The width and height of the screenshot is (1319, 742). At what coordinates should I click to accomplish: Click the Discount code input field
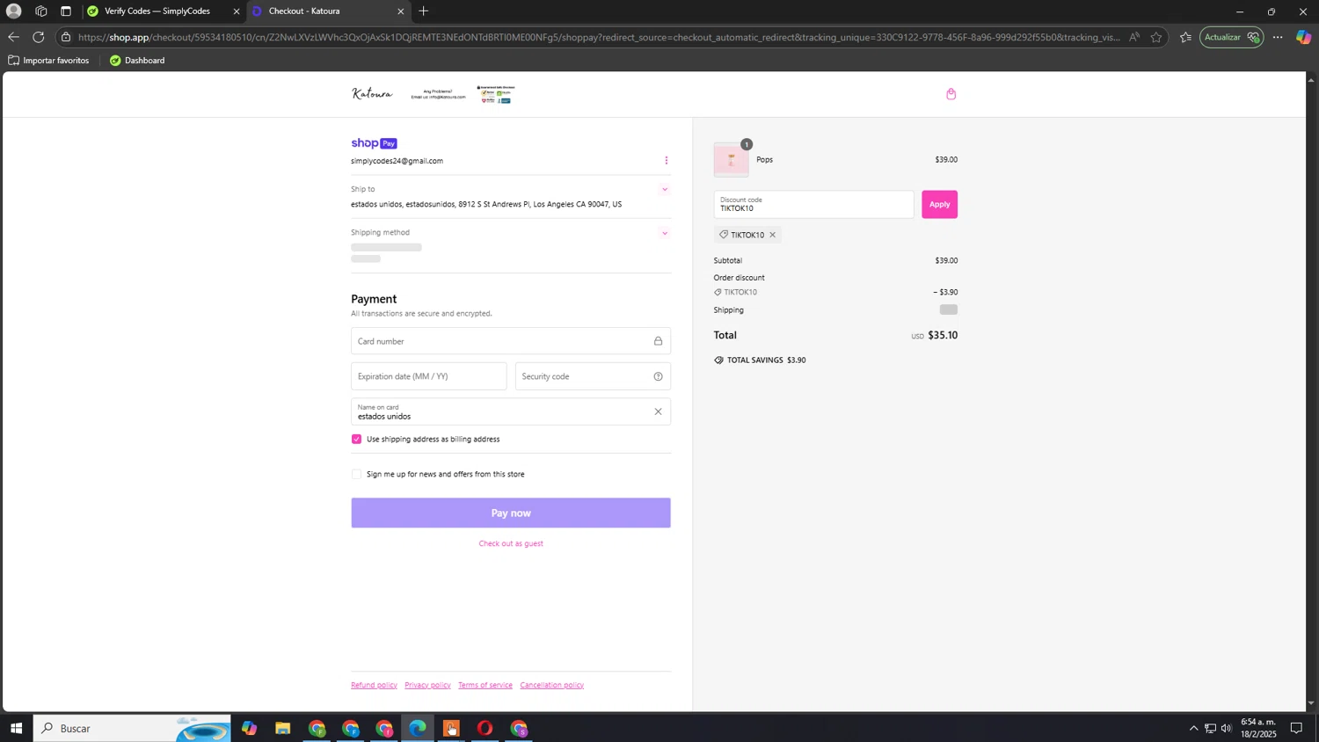[x=813, y=204]
